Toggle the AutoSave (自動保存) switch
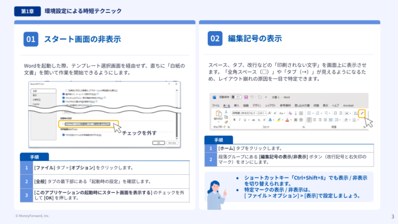398x224 pixels. tap(236, 97)
